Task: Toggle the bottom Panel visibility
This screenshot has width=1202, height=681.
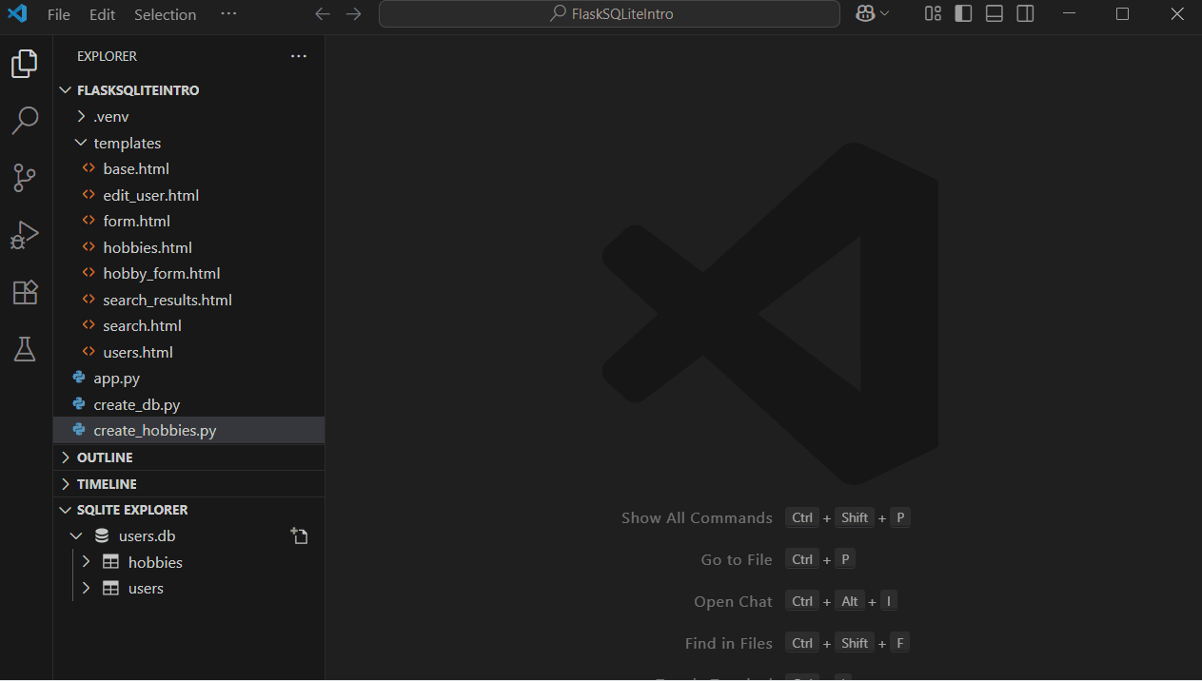Action: click(995, 14)
